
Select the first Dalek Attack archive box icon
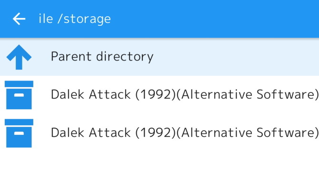[x=19, y=95]
